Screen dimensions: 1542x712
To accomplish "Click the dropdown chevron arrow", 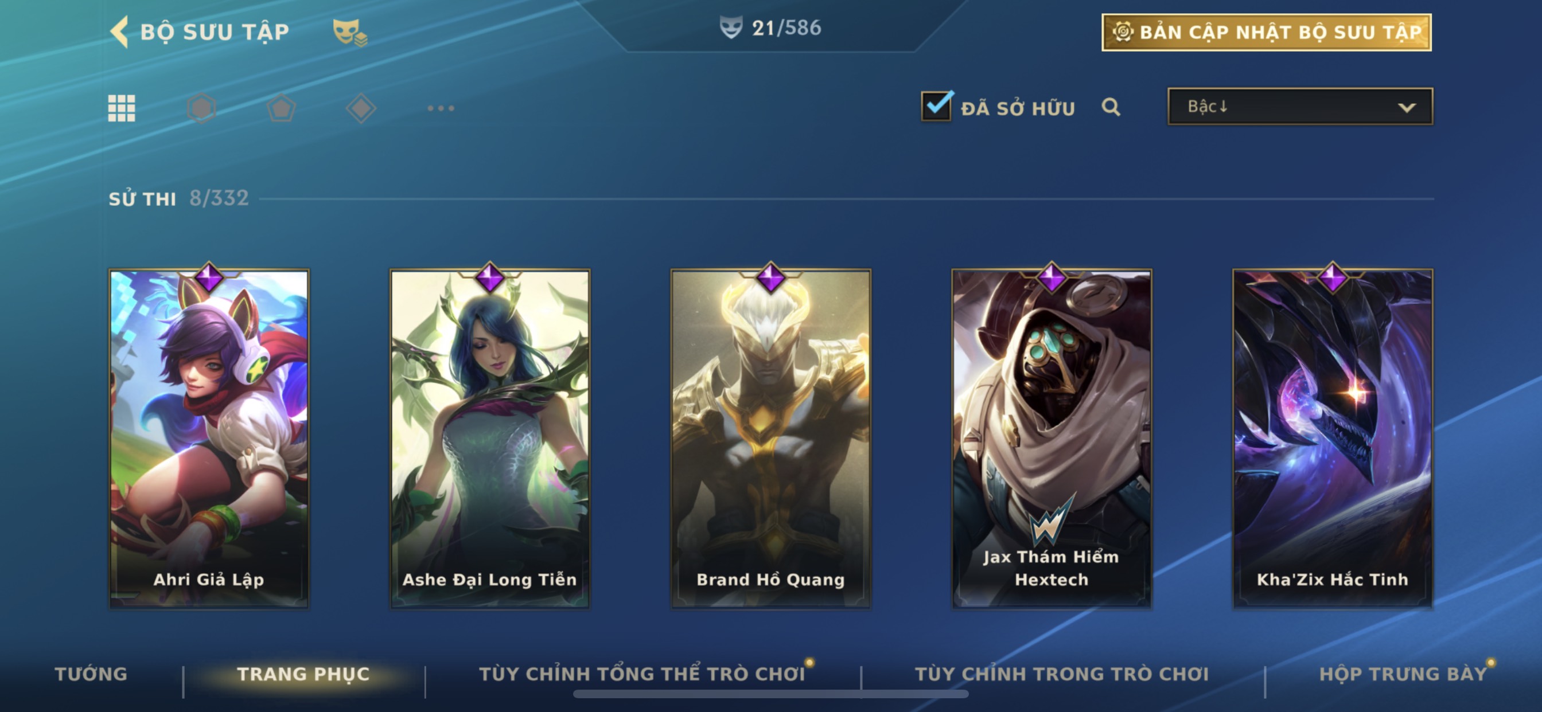I will 1407,108.
